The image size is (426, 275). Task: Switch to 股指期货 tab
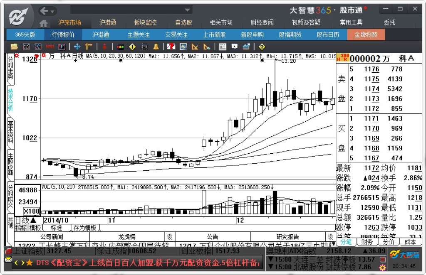tap(290, 35)
